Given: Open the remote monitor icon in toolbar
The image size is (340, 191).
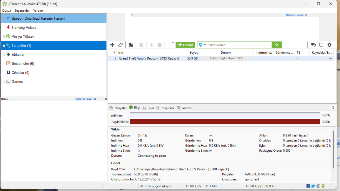Looking at the screenshot, I should point(321,45).
